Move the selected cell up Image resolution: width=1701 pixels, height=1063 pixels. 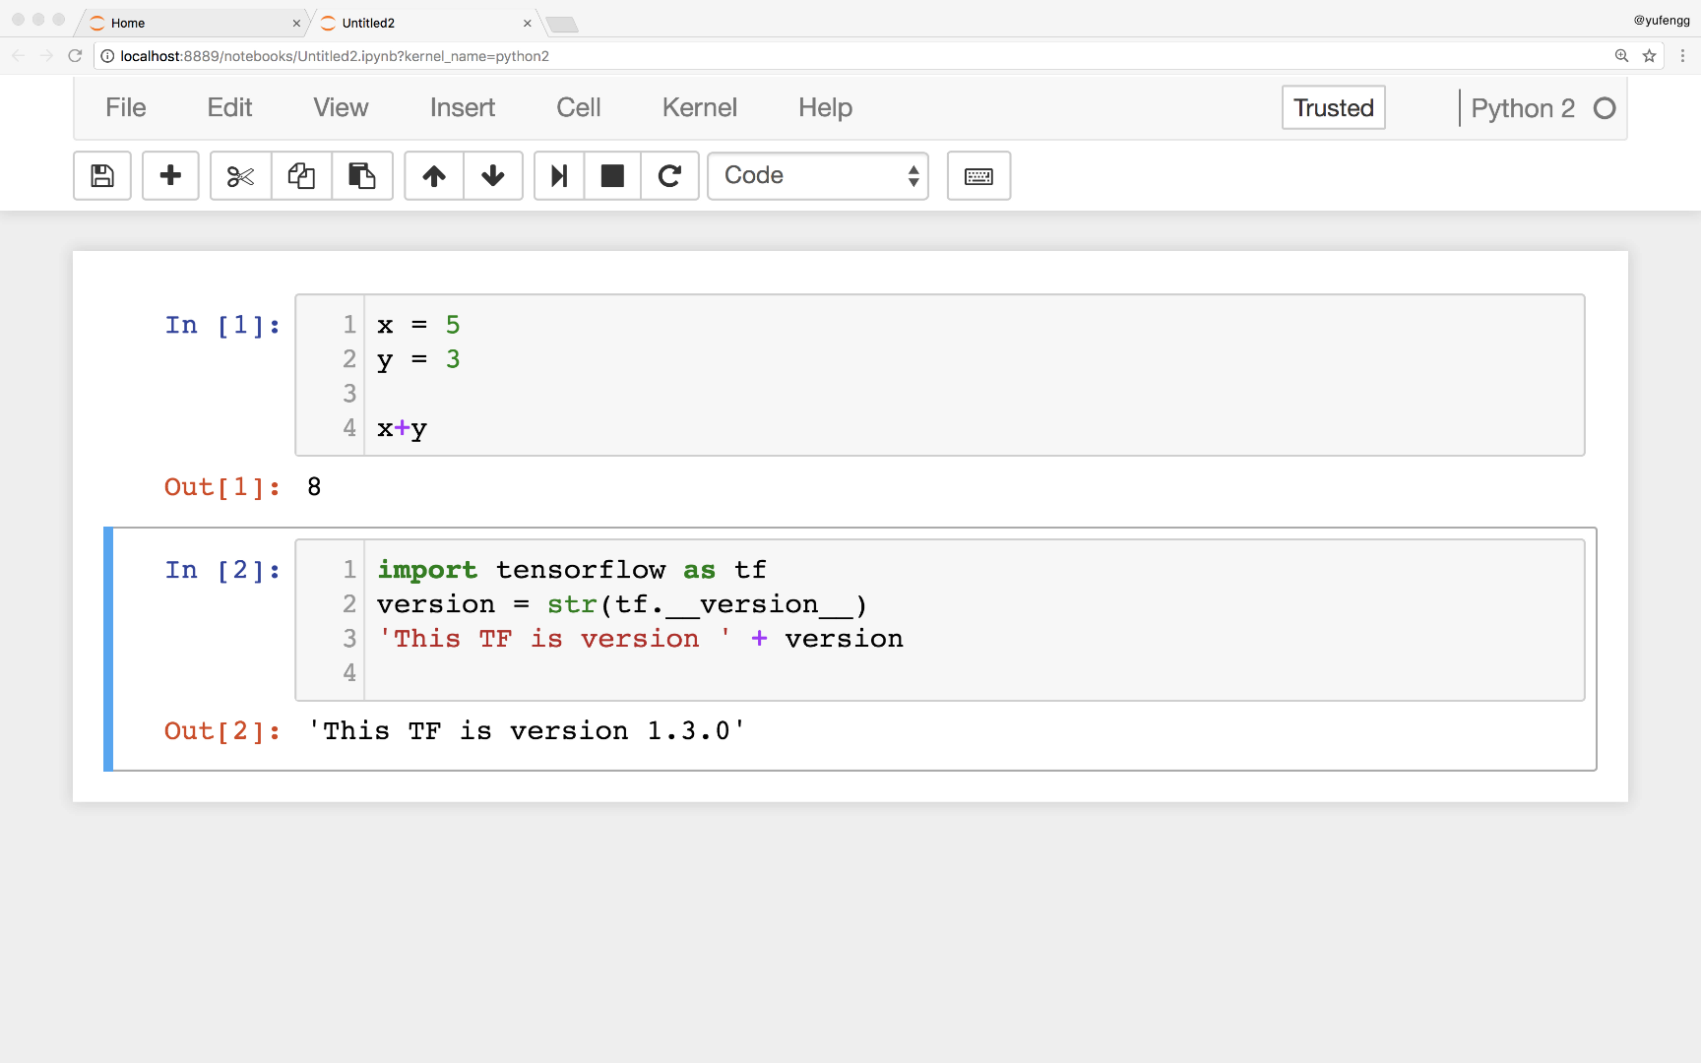point(433,175)
